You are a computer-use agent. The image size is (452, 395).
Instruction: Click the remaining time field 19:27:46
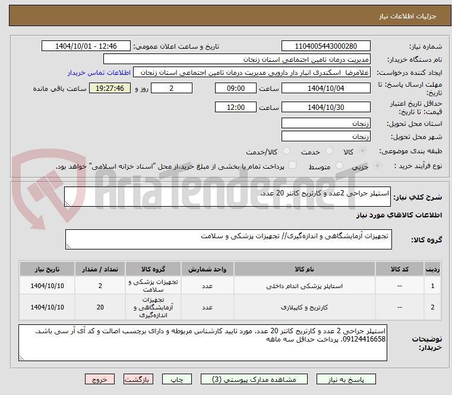(110, 89)
